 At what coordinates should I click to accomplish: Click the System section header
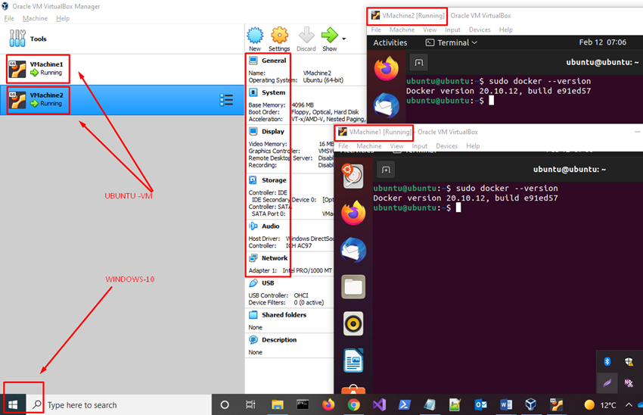point(274,92)
